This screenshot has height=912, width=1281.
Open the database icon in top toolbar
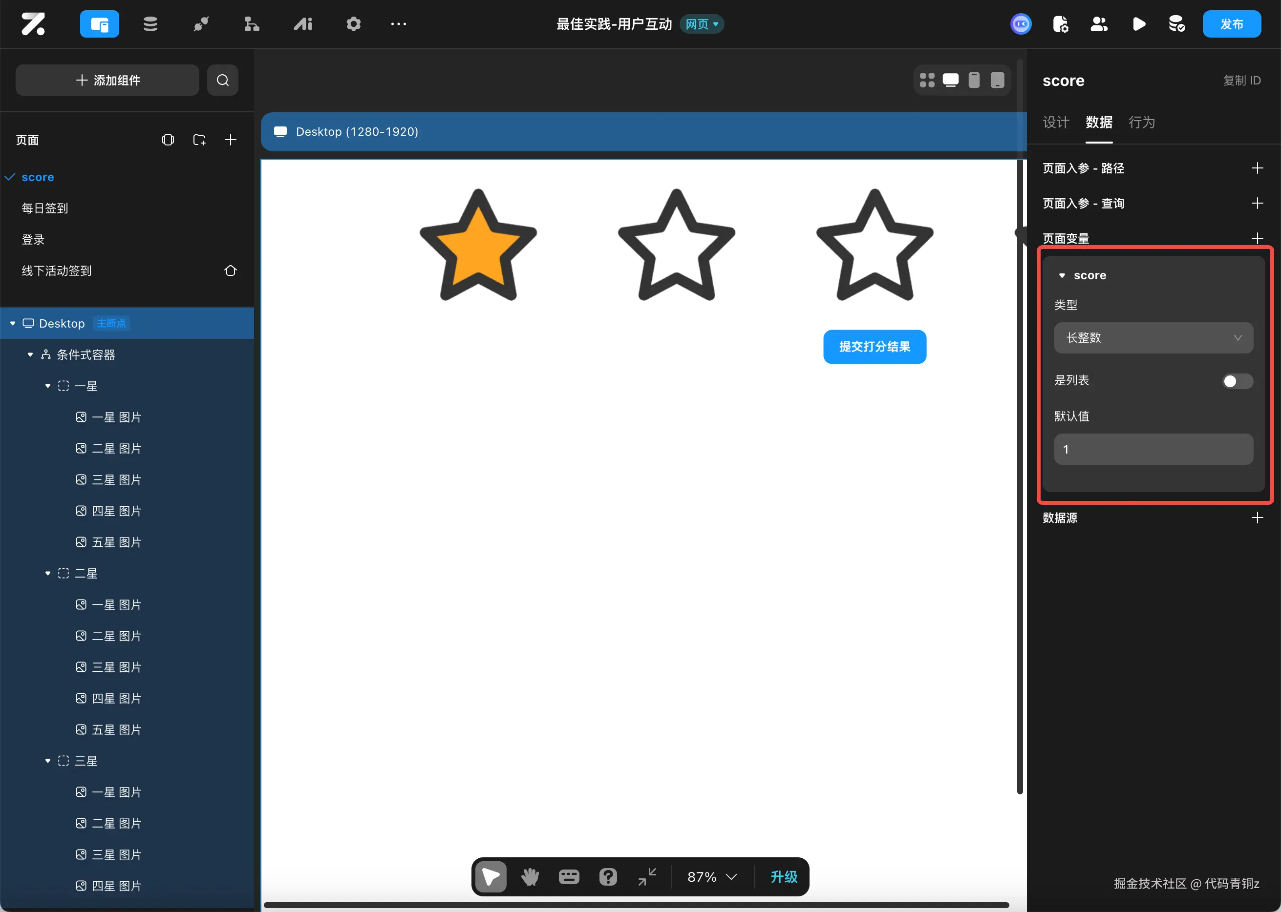(x=150, y=24)
